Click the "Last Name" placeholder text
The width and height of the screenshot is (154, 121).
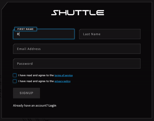92,34
